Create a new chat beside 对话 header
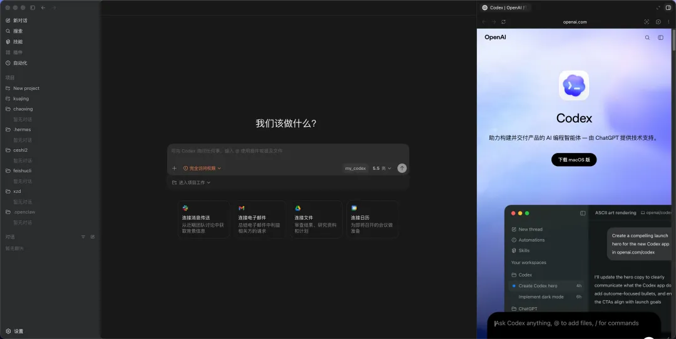The image size is (676, 339). click(x=93, y=237)
